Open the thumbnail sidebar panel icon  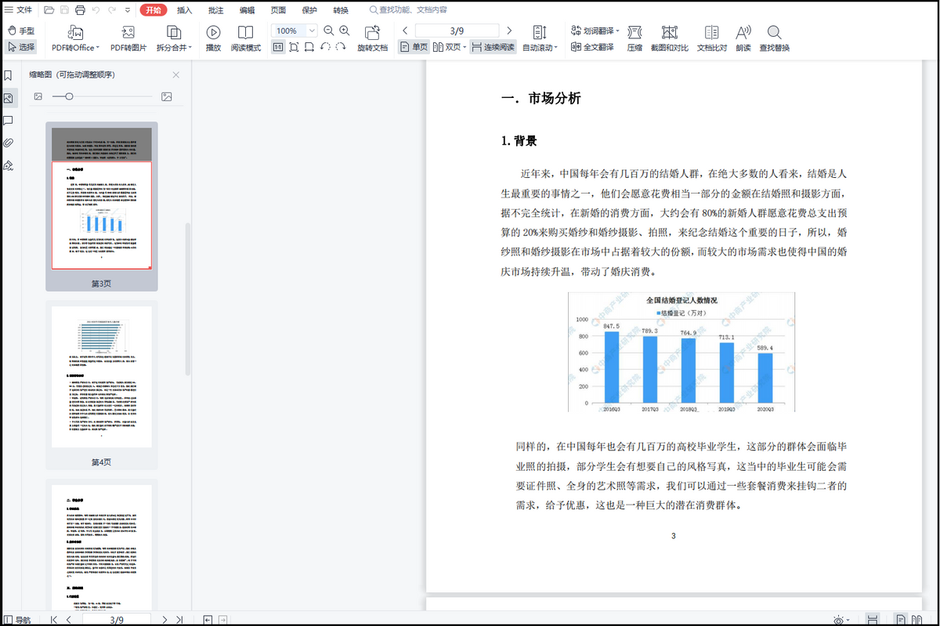tap(8, 98)
